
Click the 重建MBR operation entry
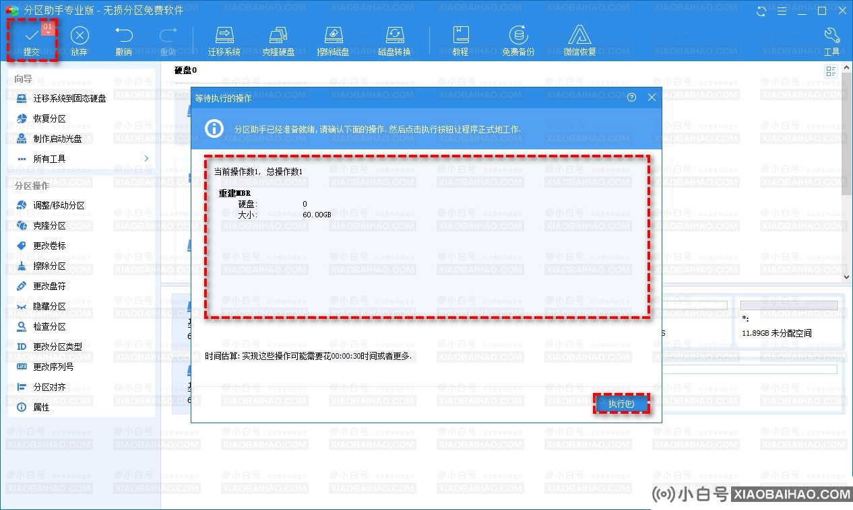[234, 193]
